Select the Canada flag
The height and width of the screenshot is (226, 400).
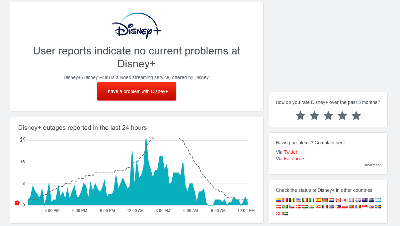(338, 200)
